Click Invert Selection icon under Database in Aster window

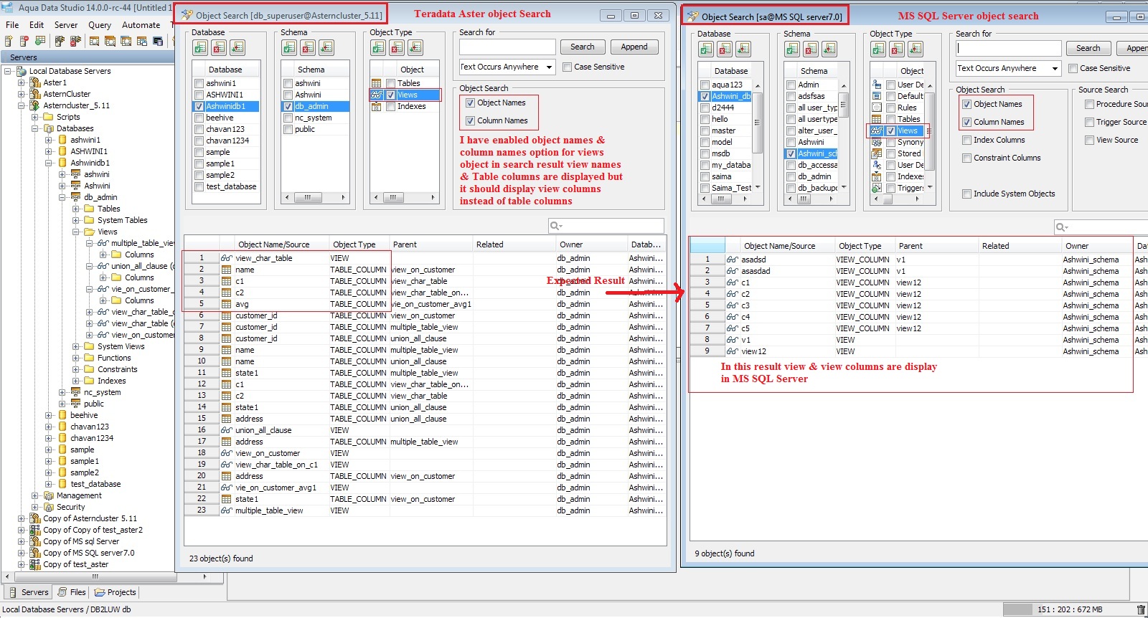(237, 47)
